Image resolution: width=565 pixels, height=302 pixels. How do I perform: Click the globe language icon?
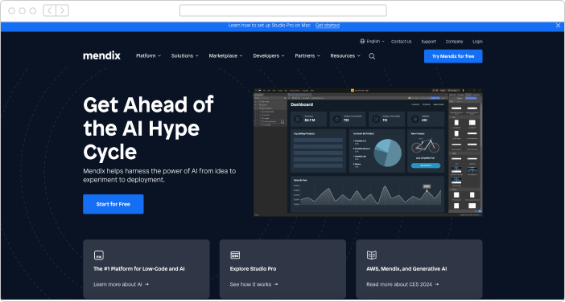362,41
